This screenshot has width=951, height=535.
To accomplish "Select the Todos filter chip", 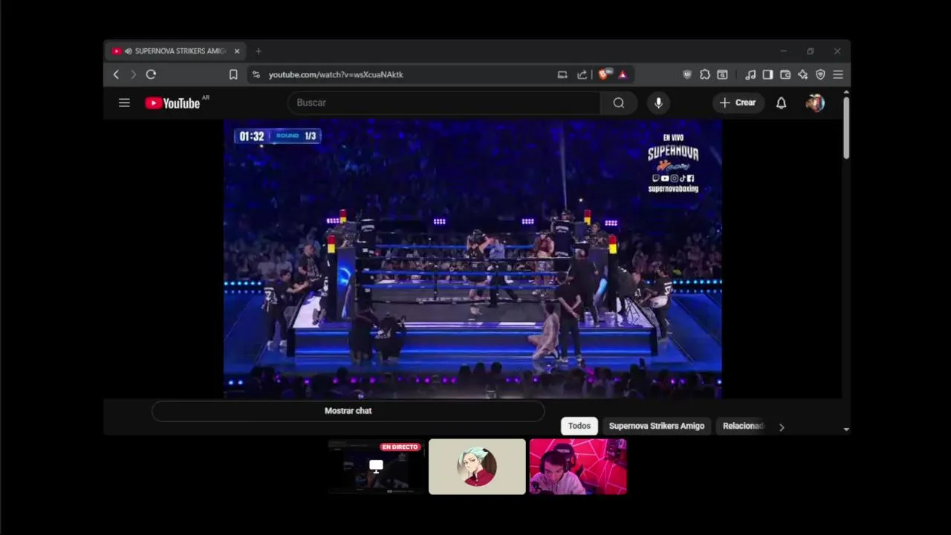I will (x=580, y=426).
